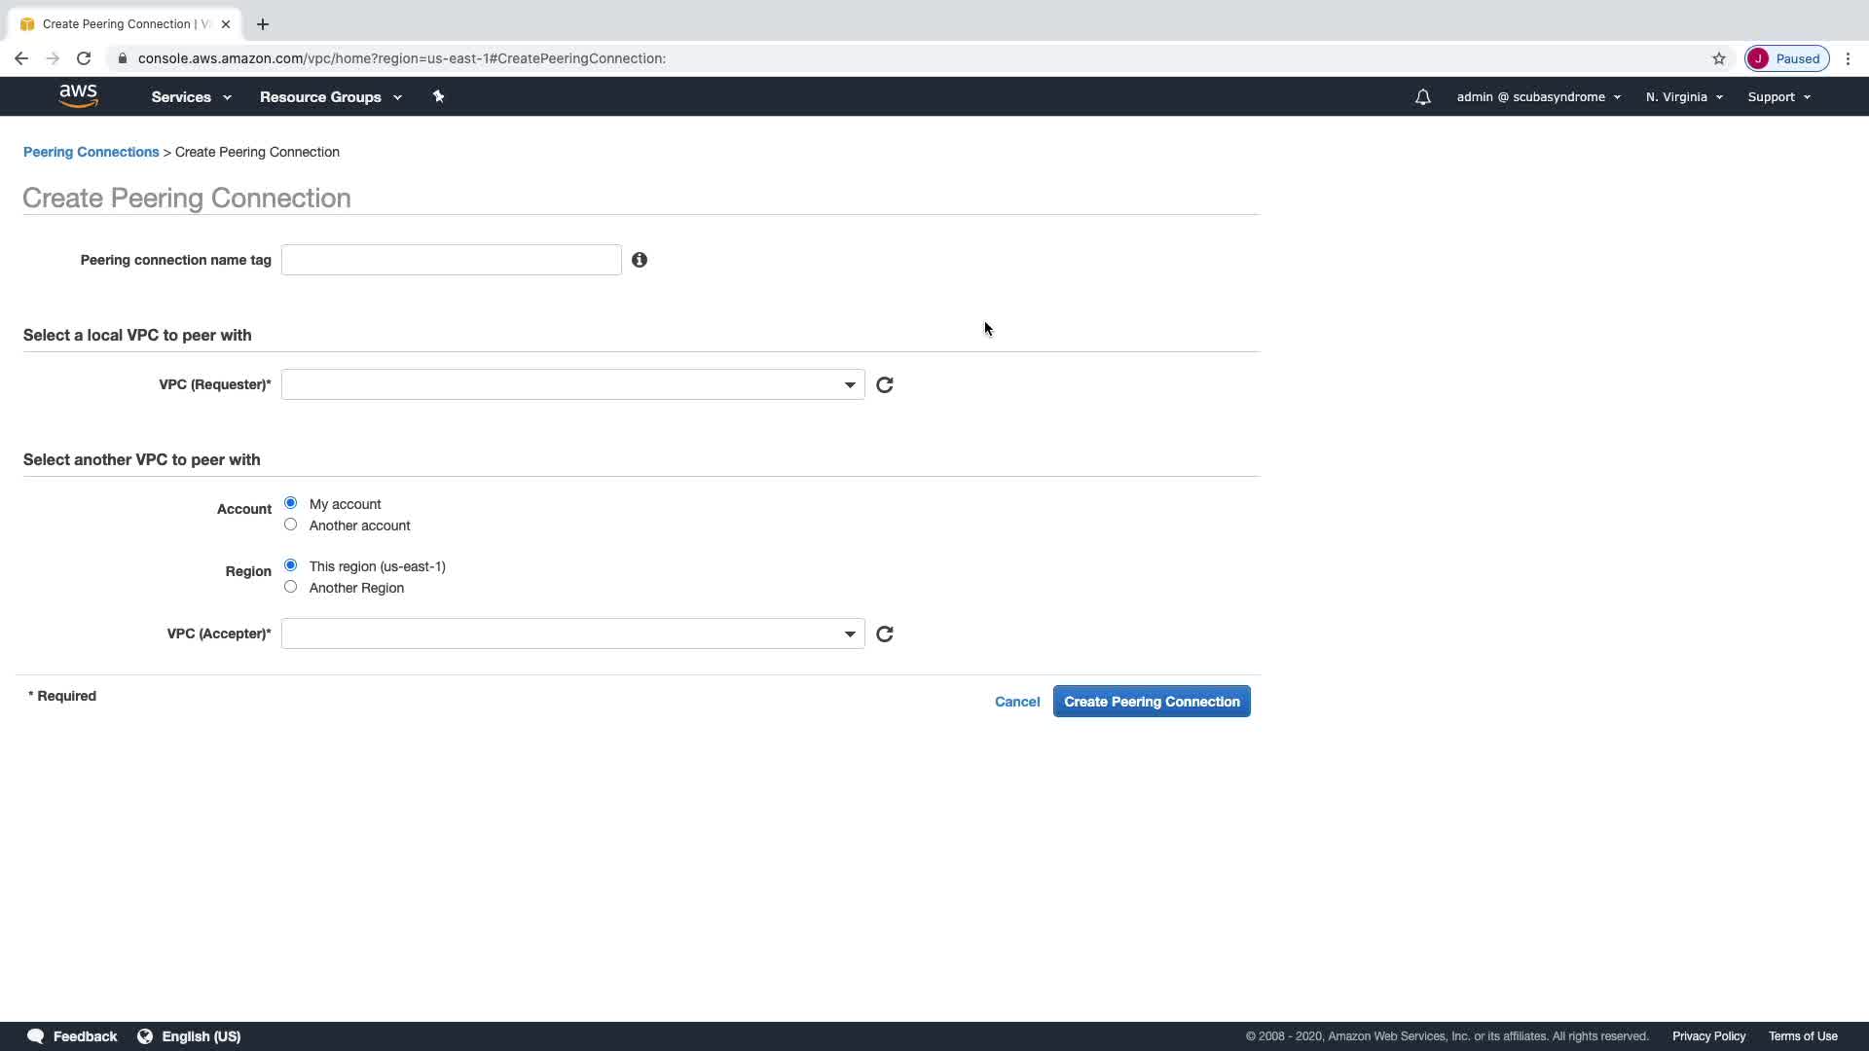Refresh the VPC Requester list
Screen dimensions: 1869x1051
[x=884, y=385]
